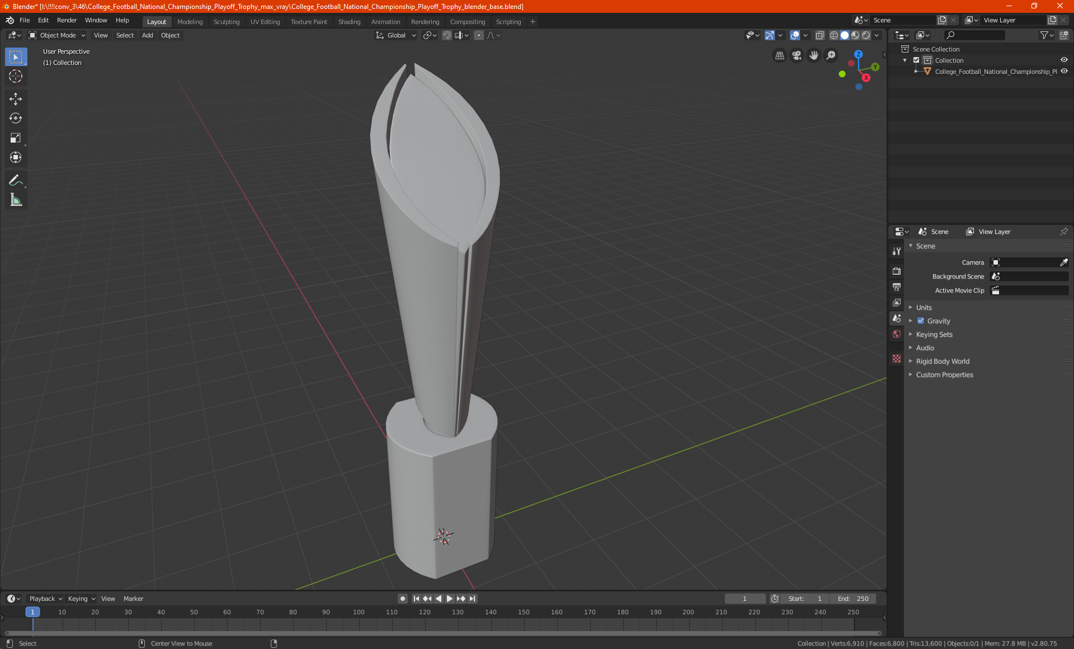The width and height of the screenshot is (1074, 649).
Task: Switch to material preview shading
Action: click(x=855, y=35)
